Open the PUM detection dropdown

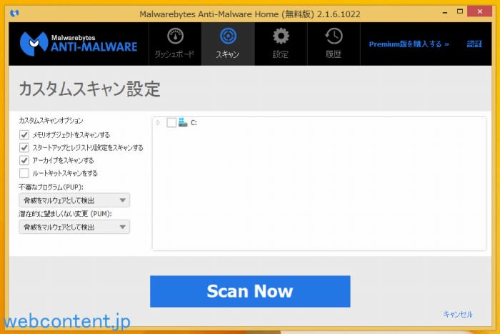pos(74,227)
